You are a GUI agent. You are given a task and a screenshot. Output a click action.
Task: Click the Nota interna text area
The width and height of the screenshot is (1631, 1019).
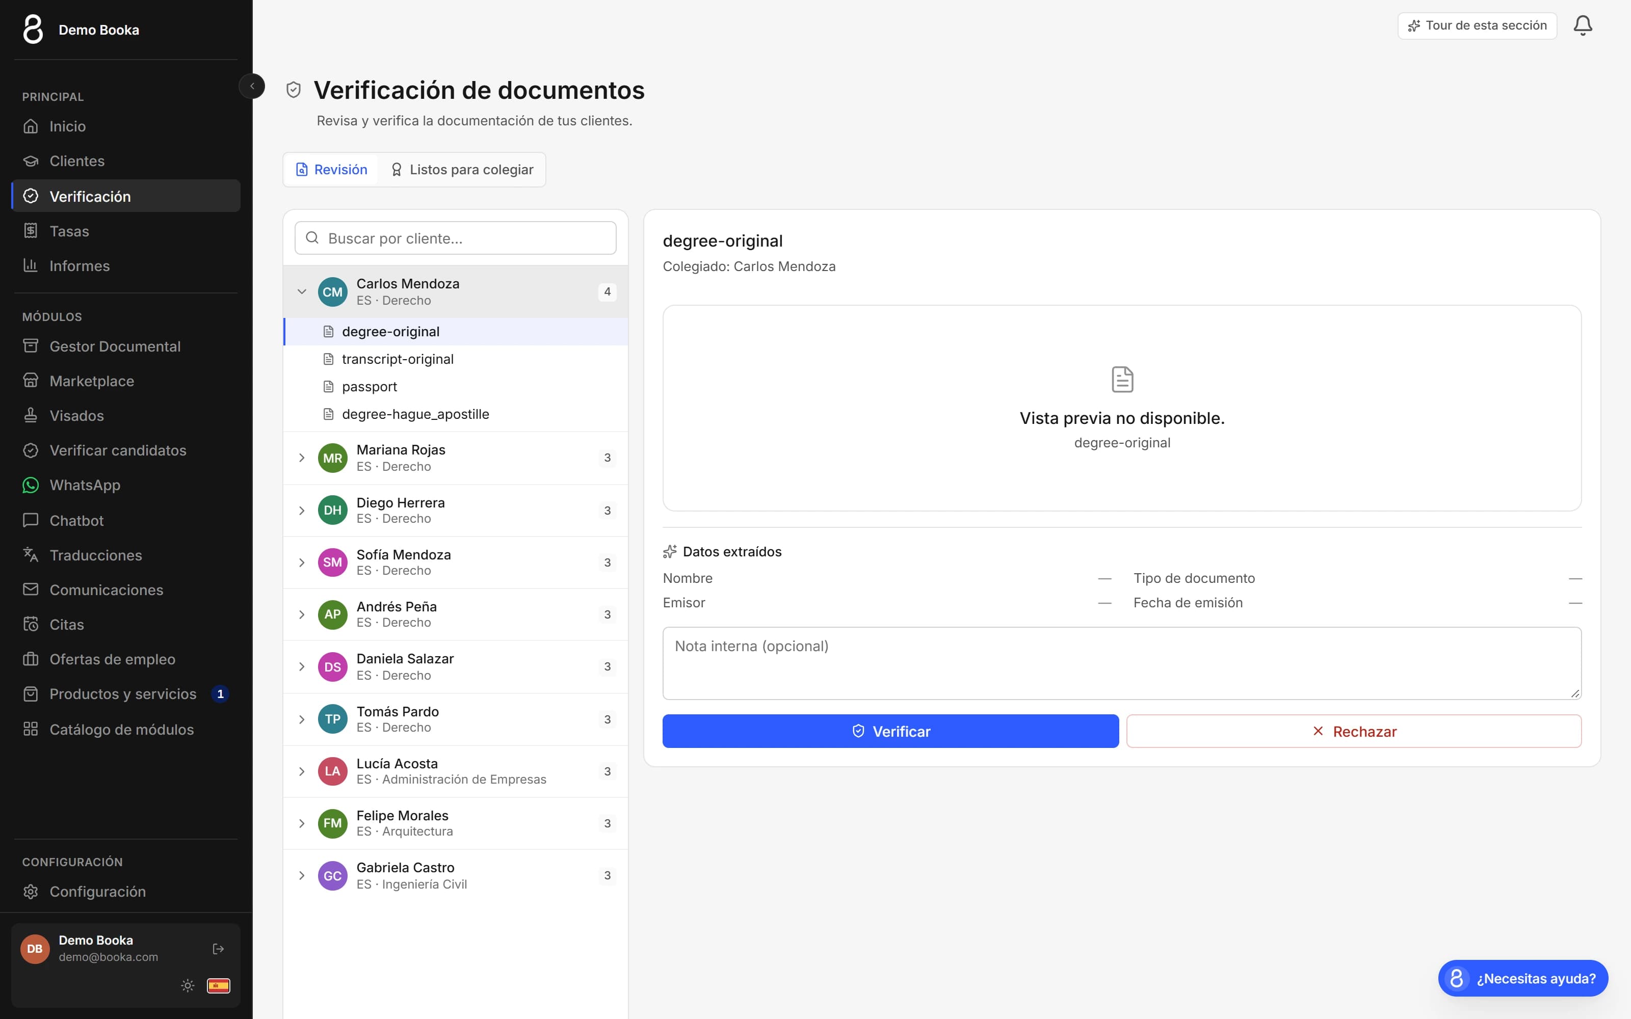point(1122,663)
